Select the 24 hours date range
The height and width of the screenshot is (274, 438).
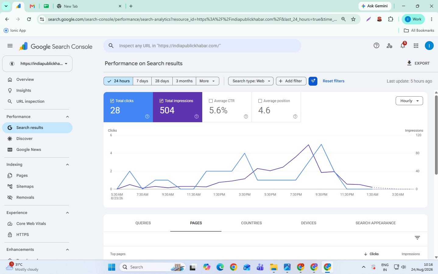[x=118, y=81]
